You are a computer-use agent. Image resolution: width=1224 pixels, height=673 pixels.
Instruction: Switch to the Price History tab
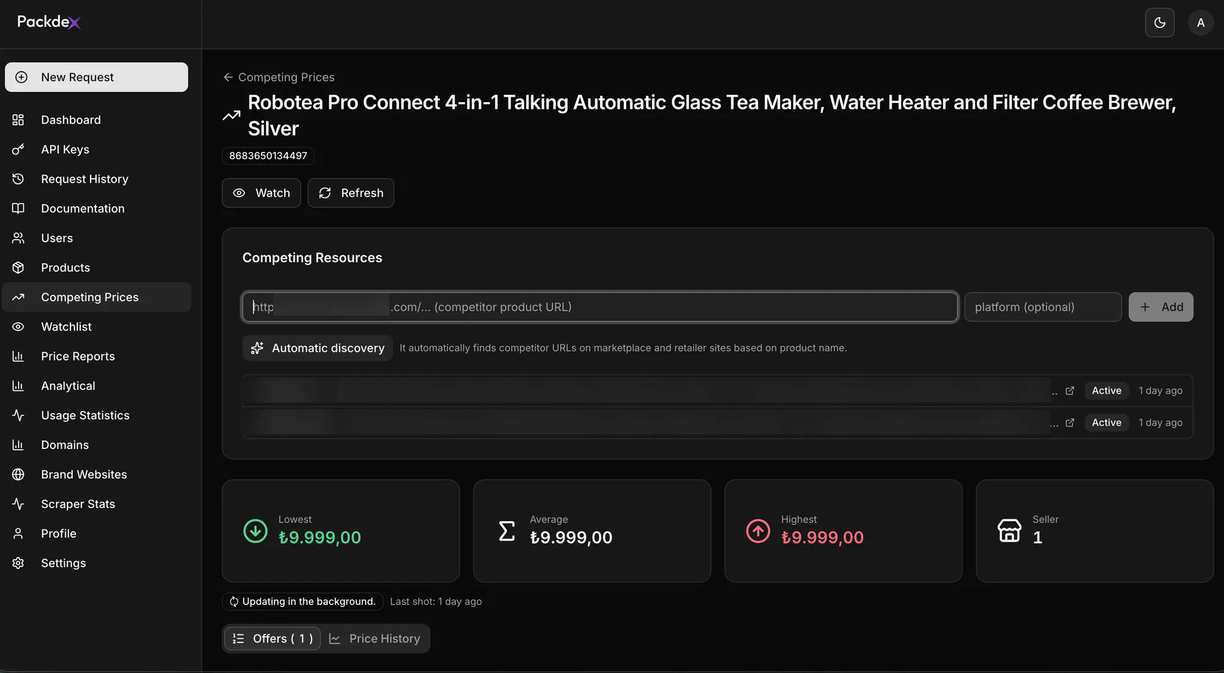click(375, 639)
